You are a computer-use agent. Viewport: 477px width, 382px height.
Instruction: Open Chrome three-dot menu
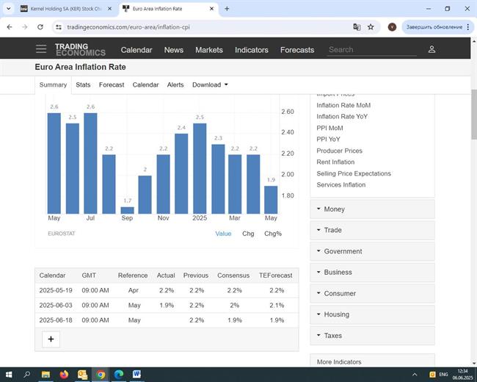[468, 27]
